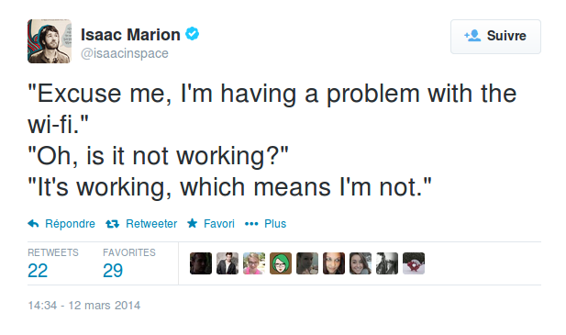Click the reply arrow icon

click(33, 224)
